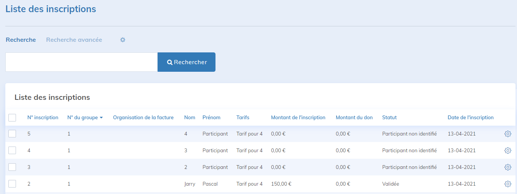Viewport: 517px width, 194px height.
Task: Sort by Date de l'inscription header
Action: [471, 118]
